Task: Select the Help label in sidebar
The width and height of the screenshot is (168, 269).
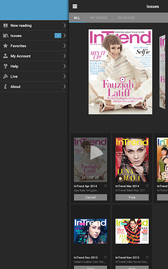Action: click(14, 66)
